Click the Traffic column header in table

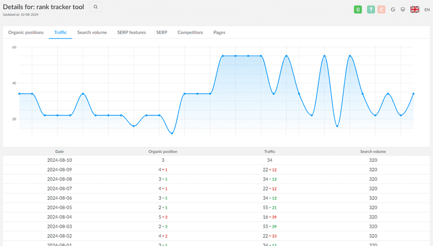[x=270, y=152]
